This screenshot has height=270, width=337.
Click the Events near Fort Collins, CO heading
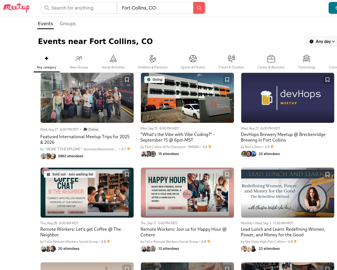(x=95, y=41)
